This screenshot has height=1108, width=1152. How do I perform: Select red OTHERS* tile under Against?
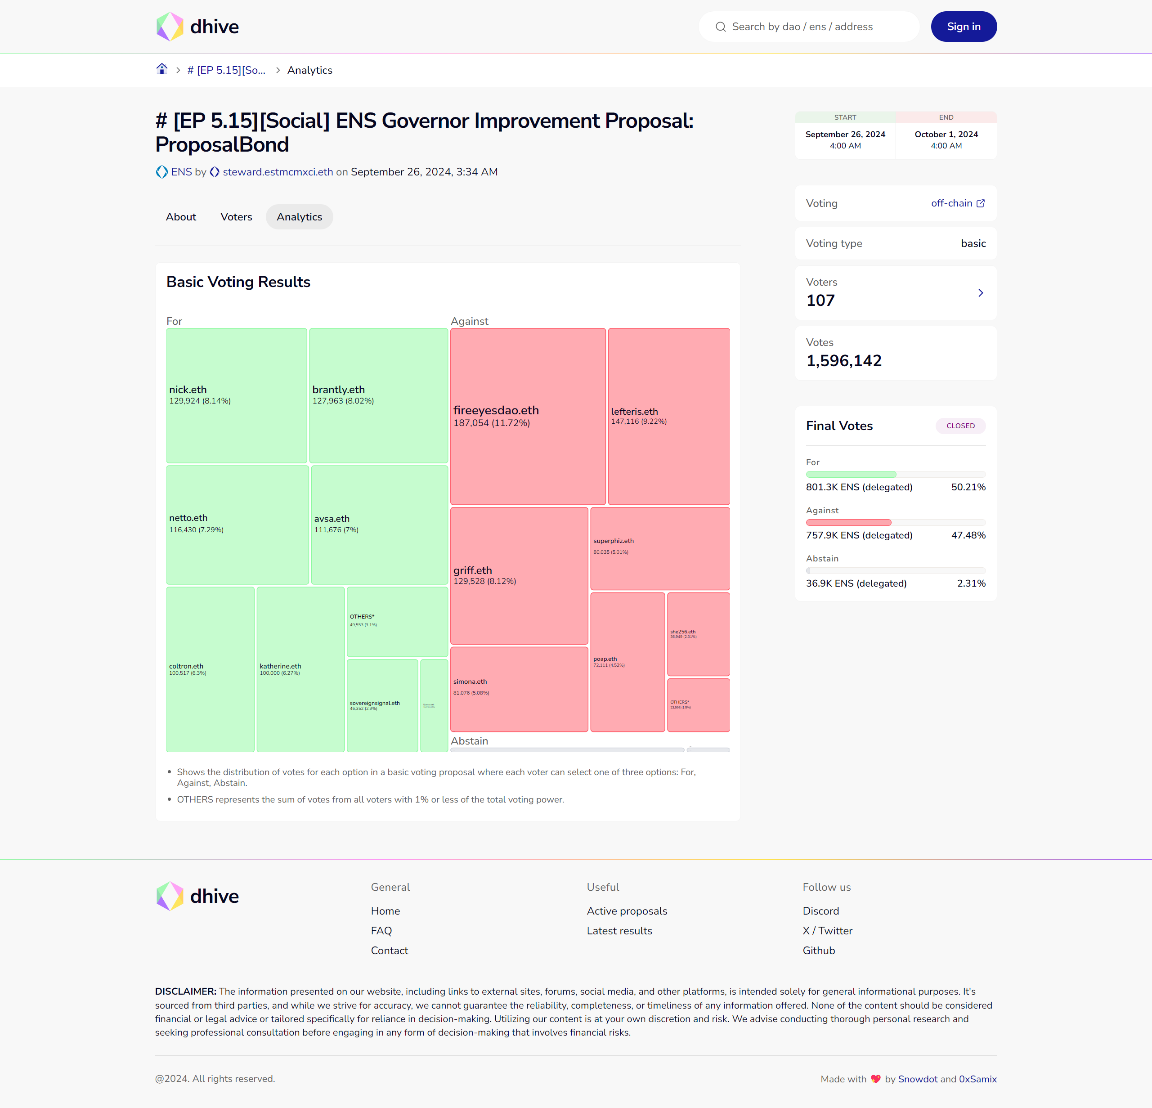click(x=698, y=705)
